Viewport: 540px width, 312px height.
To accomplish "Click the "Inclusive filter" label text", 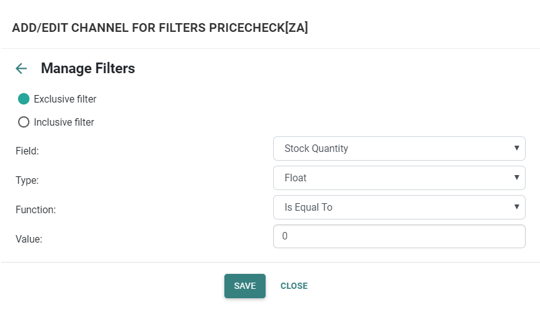I will (x=64, y=122).
